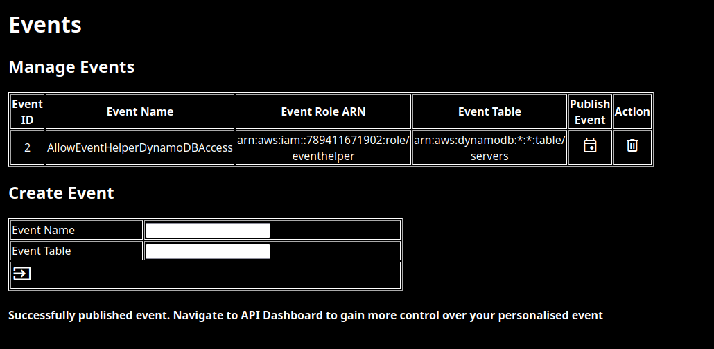Click the Event Table column header in Manage Events
This screenshot has height=349, width=714.
489,111
